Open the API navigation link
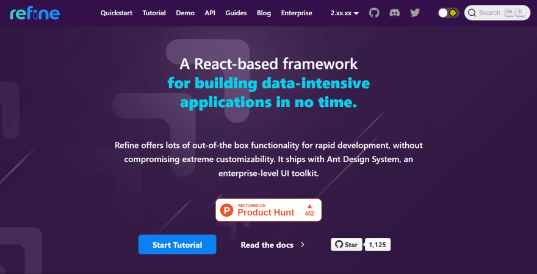537x274 pixels. [x=210, y=13]
